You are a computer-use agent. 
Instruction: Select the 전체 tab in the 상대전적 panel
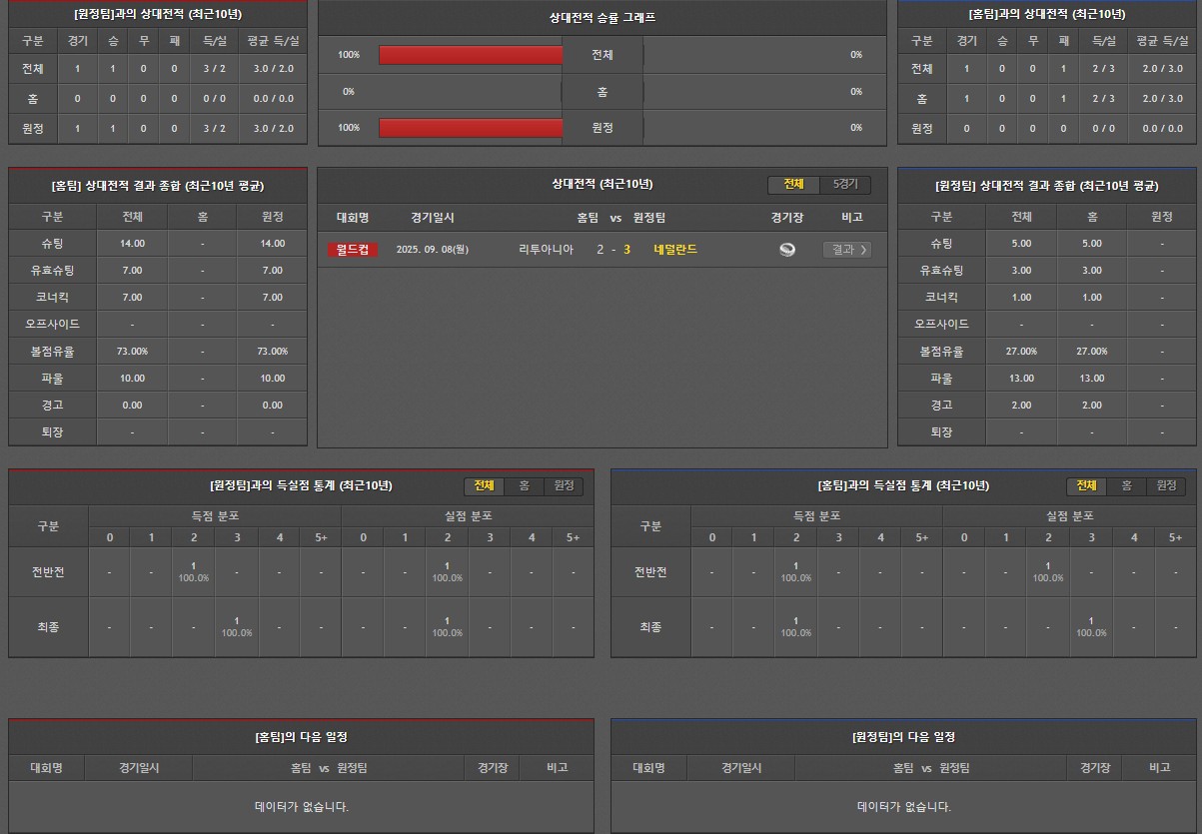[793, 185]
